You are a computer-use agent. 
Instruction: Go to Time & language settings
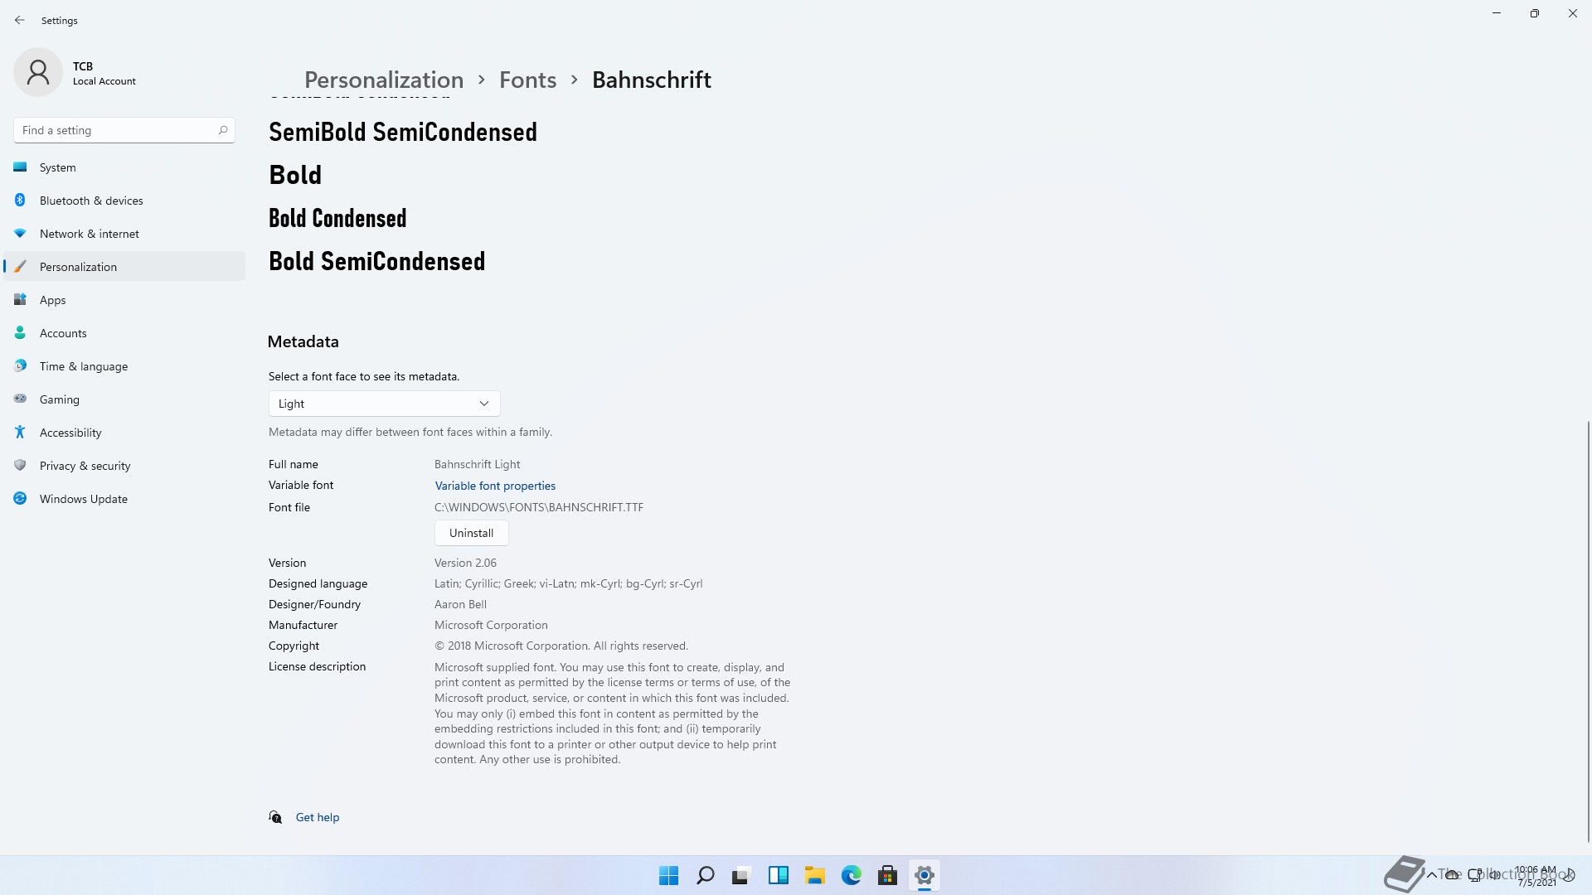(x=124, y=366)
